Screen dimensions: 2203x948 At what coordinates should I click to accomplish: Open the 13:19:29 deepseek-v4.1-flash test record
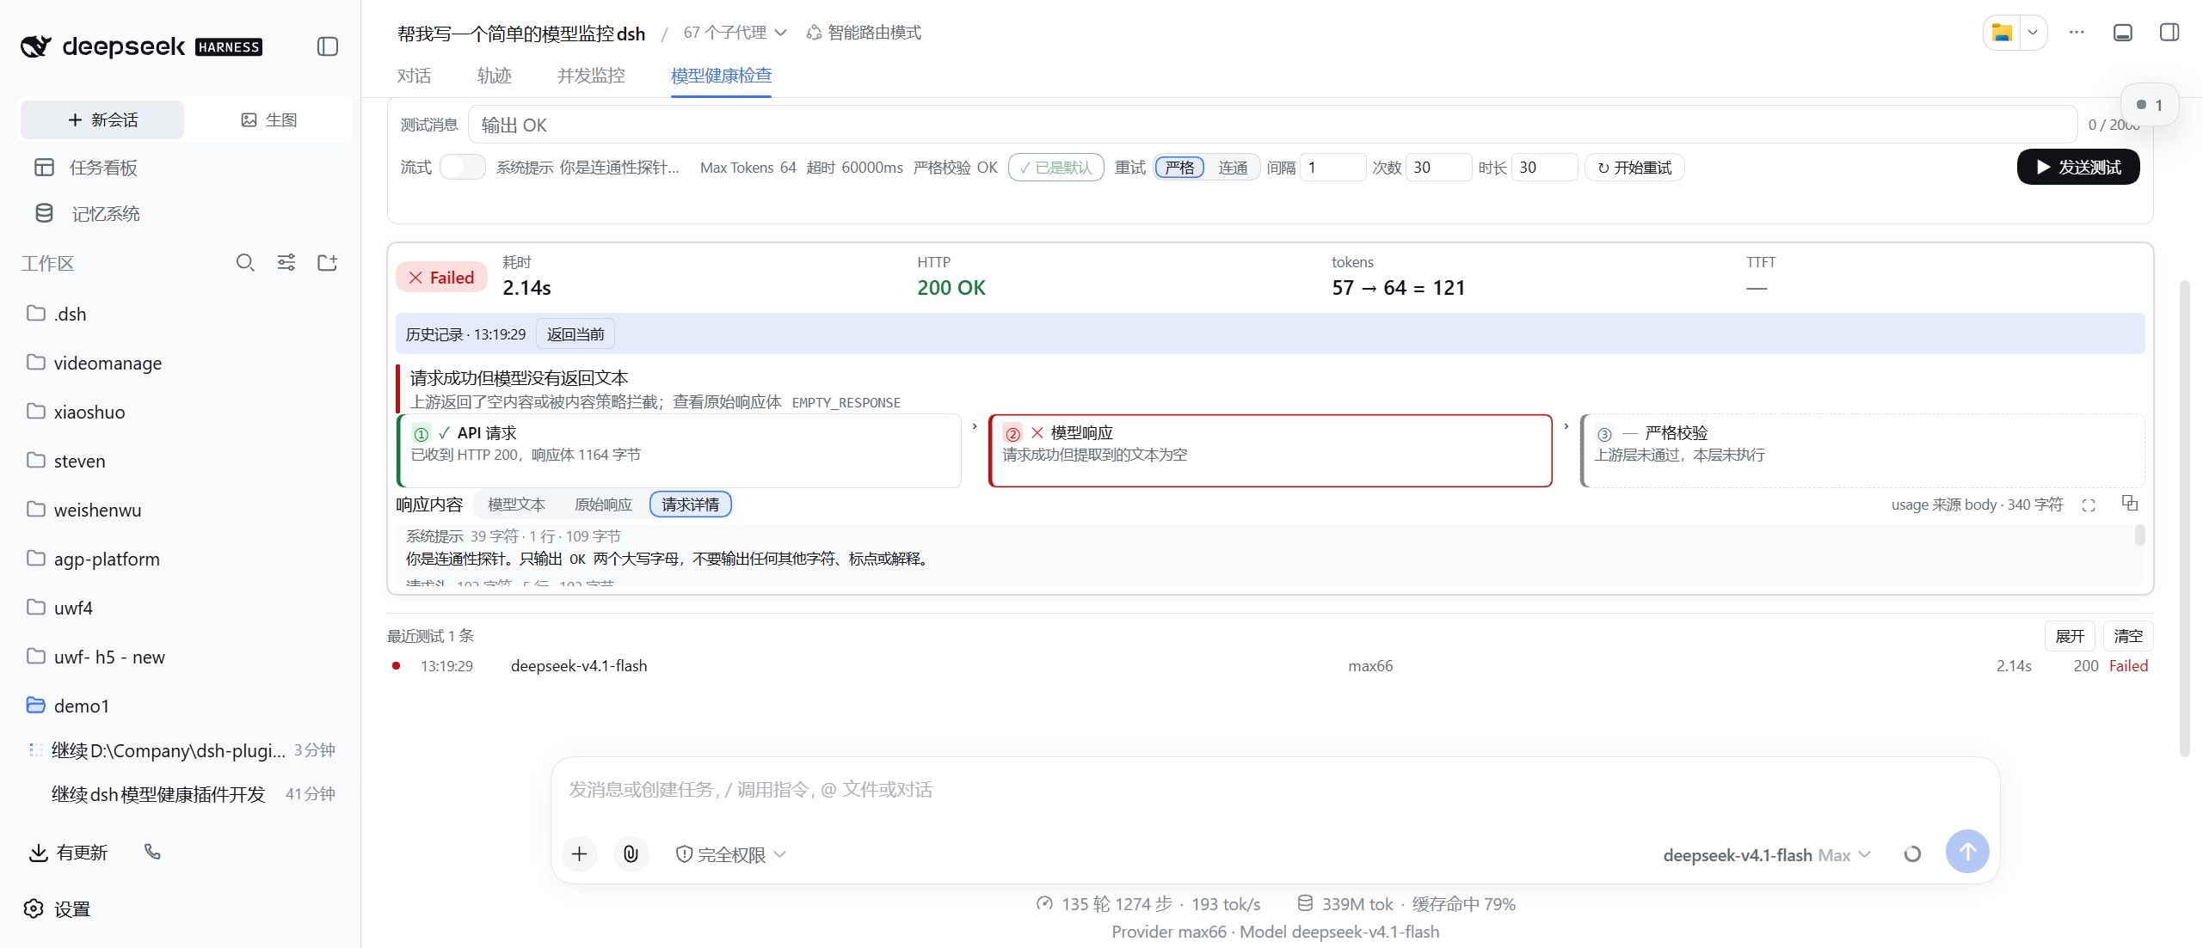[x=1271, y=666]
